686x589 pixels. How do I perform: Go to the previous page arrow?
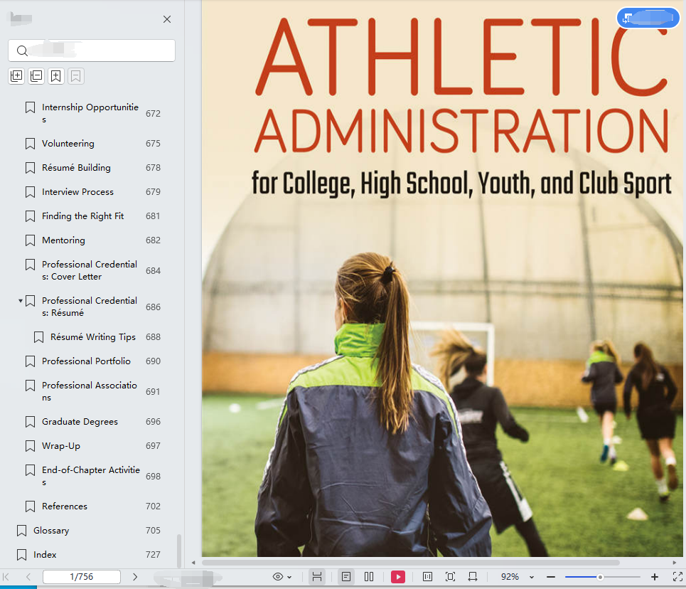[28, 577]
